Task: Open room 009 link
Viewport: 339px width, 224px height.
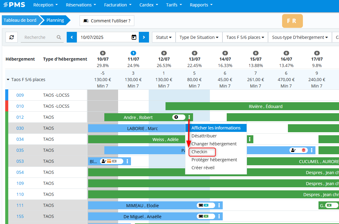Action: (x=20, y=95)
